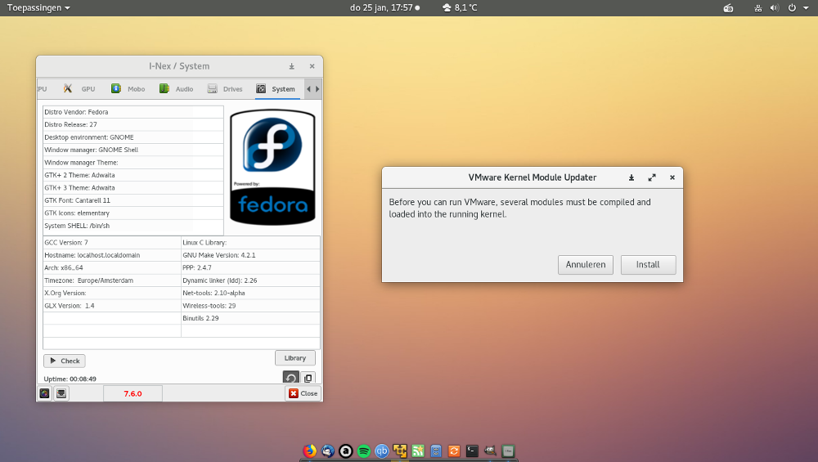Viewport: 818px width, 462px height.
Task: Click the red 7.6.0 version button
Action: pos(133,393)
